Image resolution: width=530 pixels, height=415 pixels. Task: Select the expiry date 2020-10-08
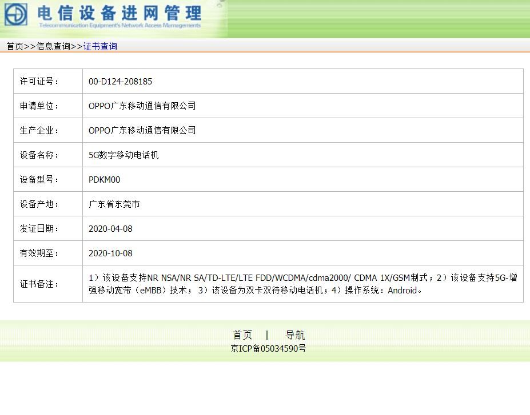coord(110,253)
